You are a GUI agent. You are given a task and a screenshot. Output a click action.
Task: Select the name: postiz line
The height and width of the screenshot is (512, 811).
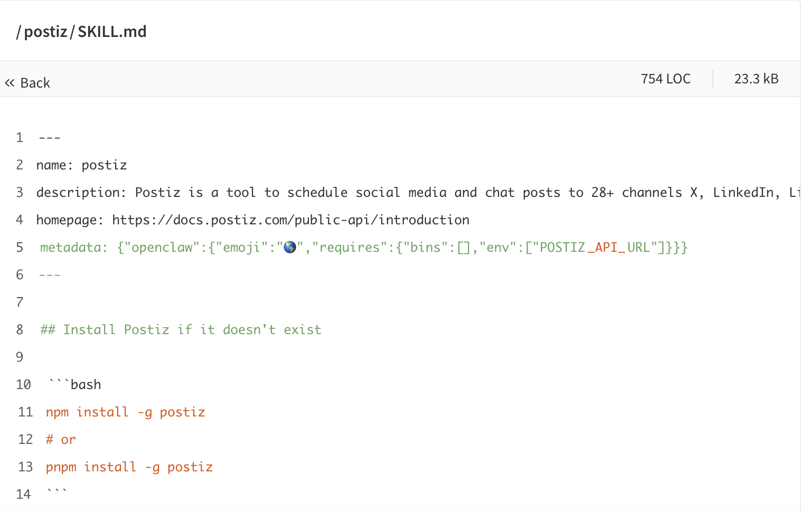[81, 165]
